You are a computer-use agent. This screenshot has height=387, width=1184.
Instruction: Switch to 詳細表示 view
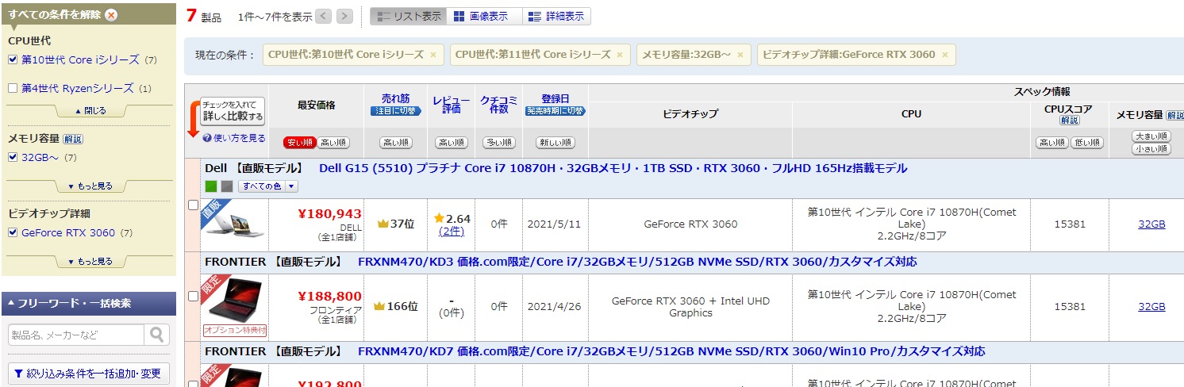point(557,17)
